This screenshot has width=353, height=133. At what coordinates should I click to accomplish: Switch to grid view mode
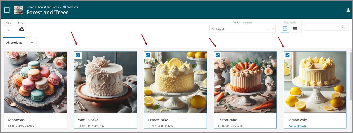click(285, 29)
